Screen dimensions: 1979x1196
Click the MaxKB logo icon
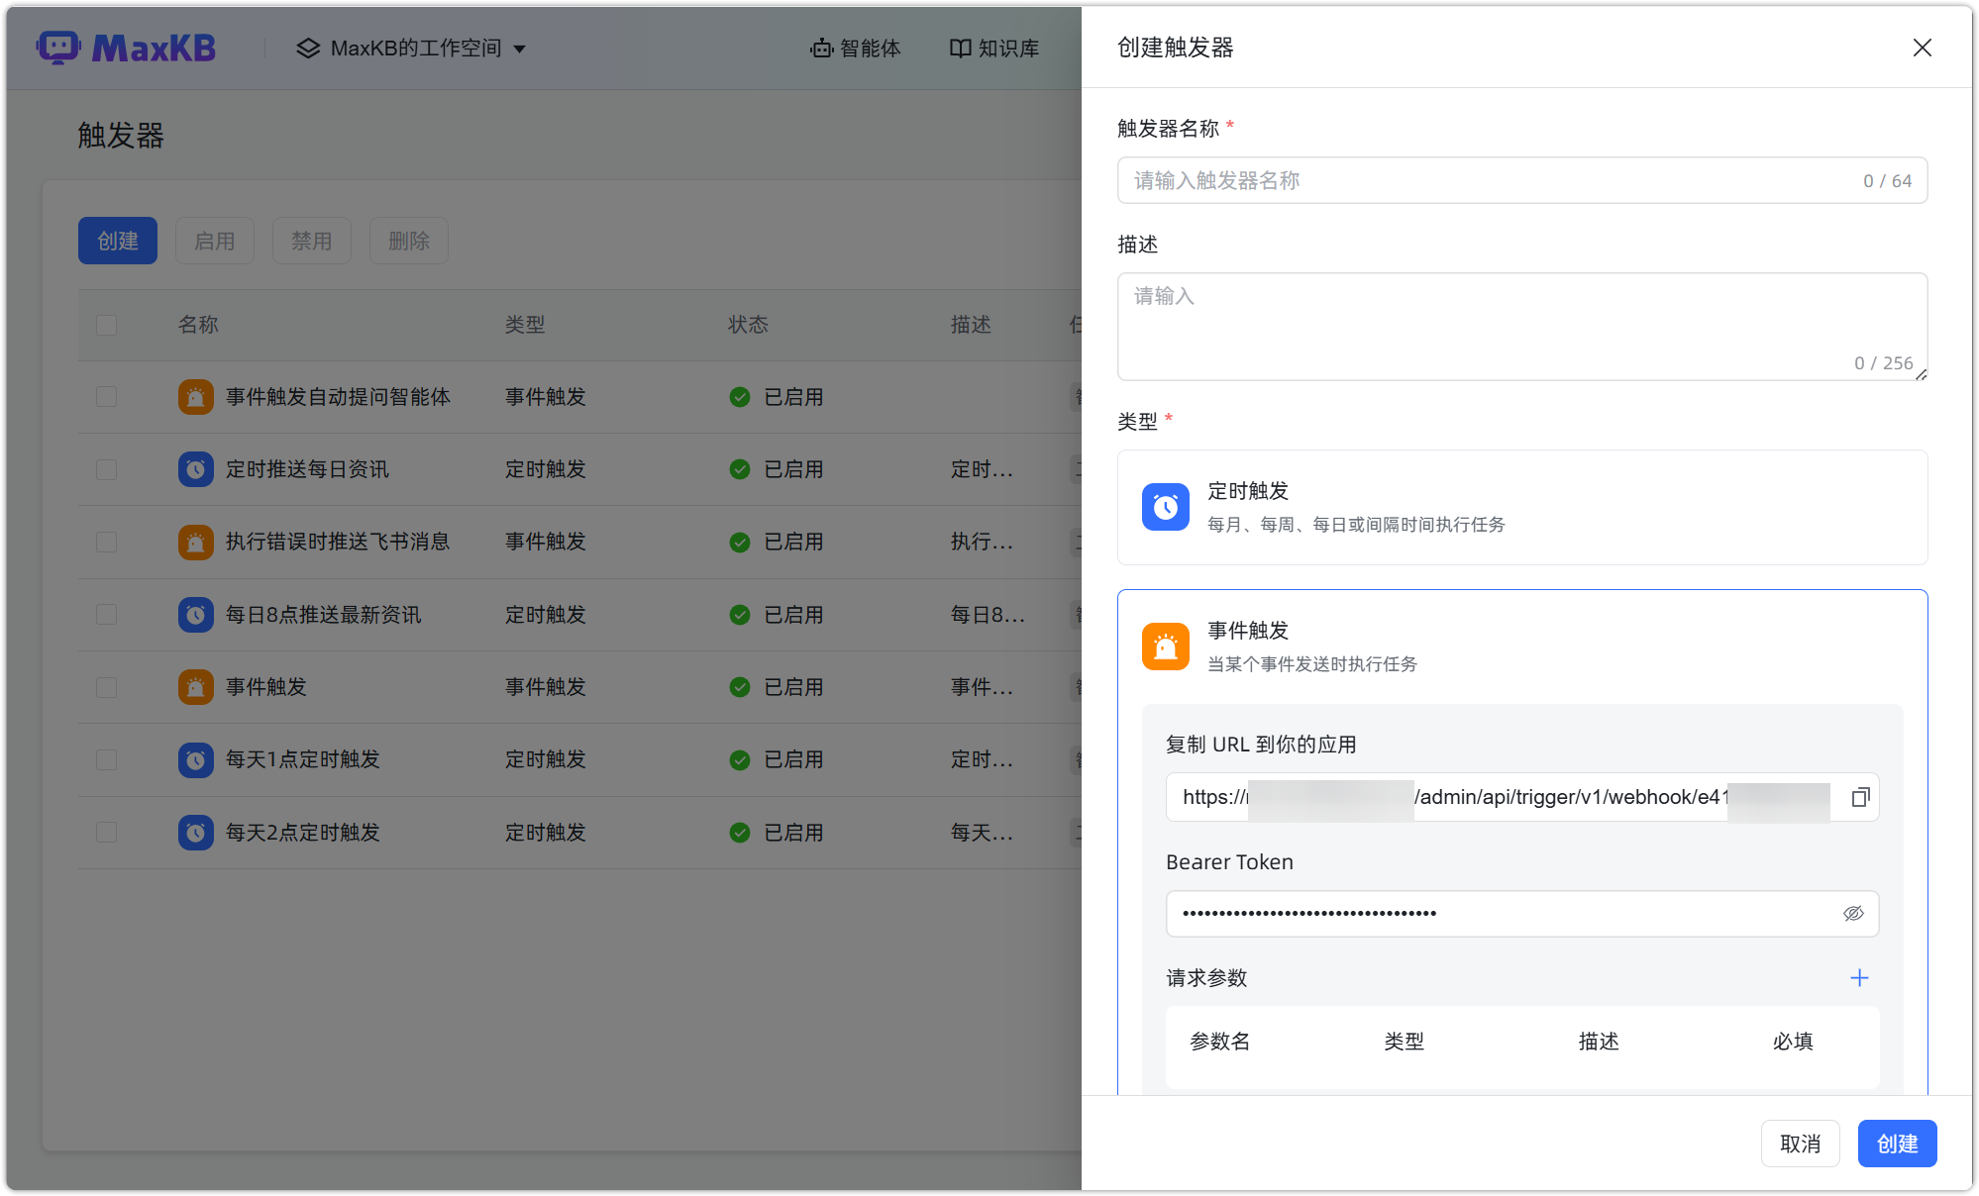[x=60, y=47]
